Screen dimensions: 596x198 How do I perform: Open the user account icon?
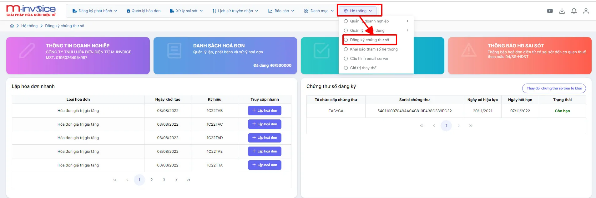tap(586, 11)
